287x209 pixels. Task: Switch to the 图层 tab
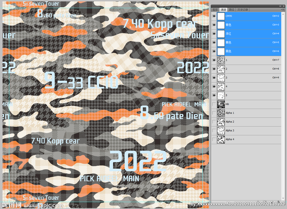(x=215, y=10)
